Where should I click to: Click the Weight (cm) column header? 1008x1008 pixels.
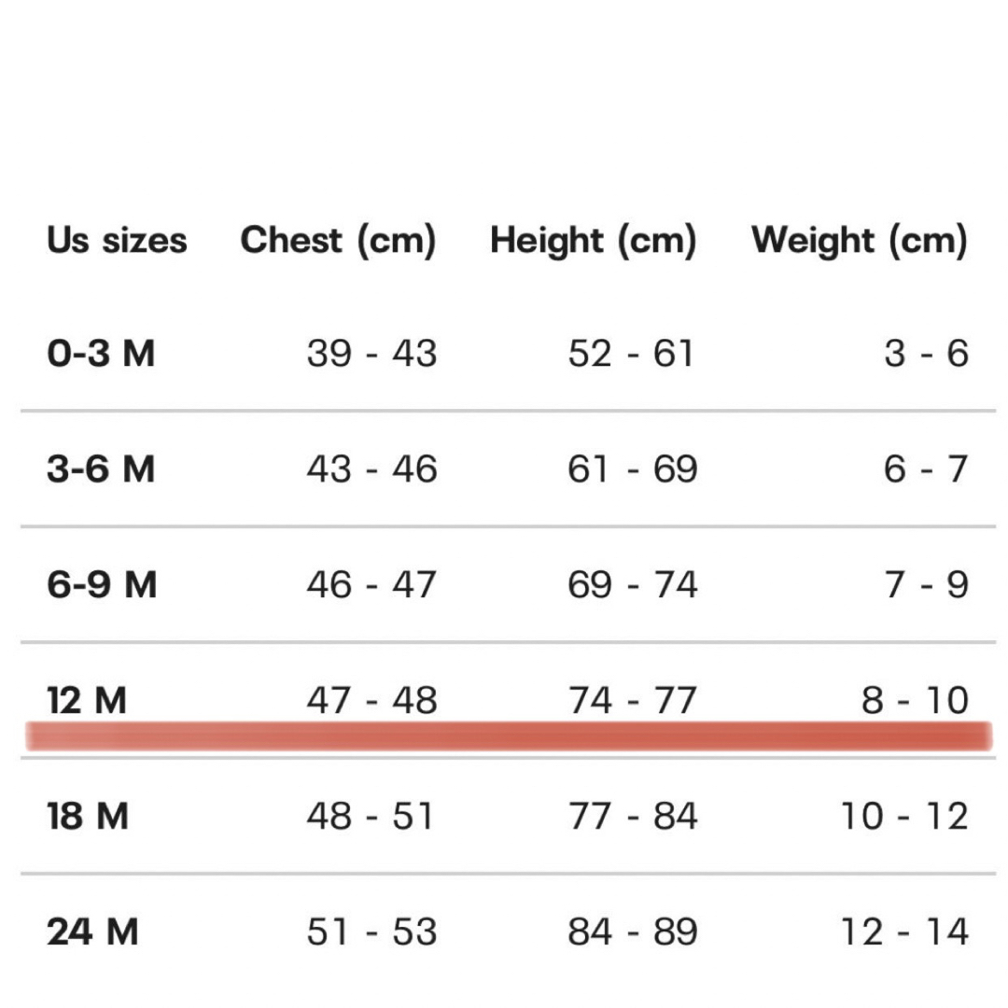[x=860, y=241]
